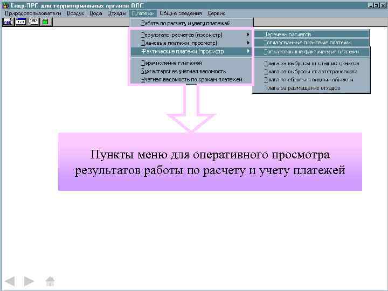Open the Вода menu

[95, 13]
